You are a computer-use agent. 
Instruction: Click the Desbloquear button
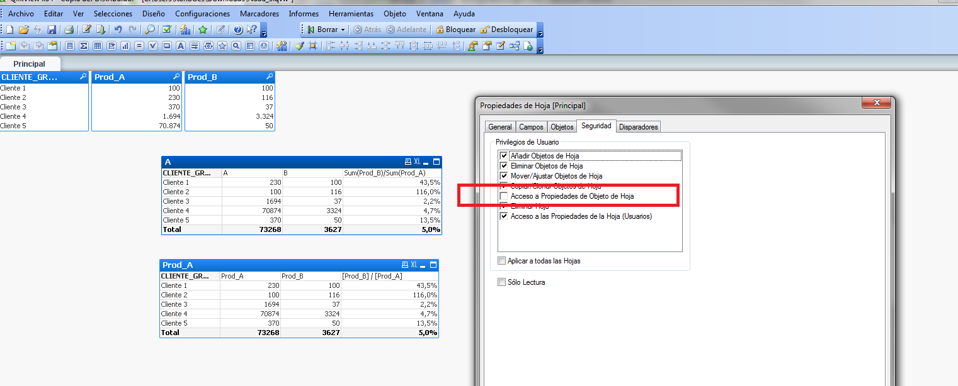click(x=507, y=30)
